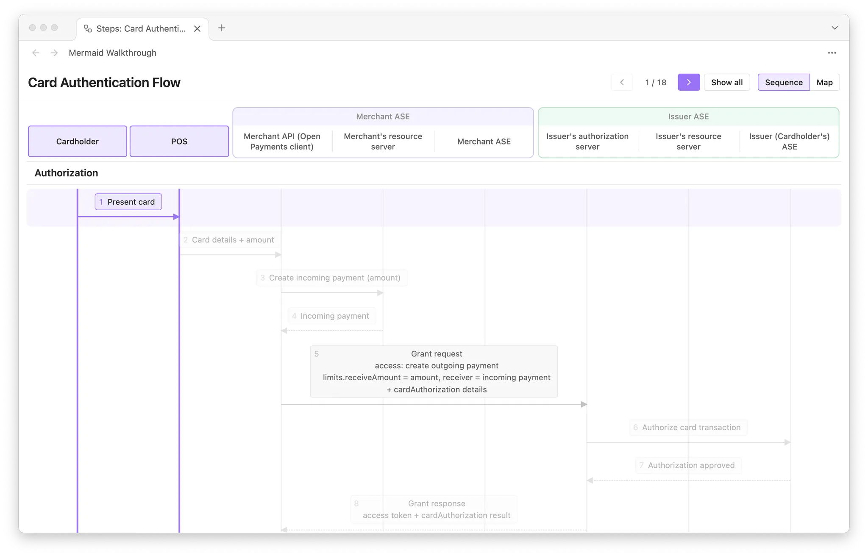The width and height of the screenshot is (868, 556).
Task: Click the diagram icon on the tab
Action: pyautogui.click(x=88, y=28)
